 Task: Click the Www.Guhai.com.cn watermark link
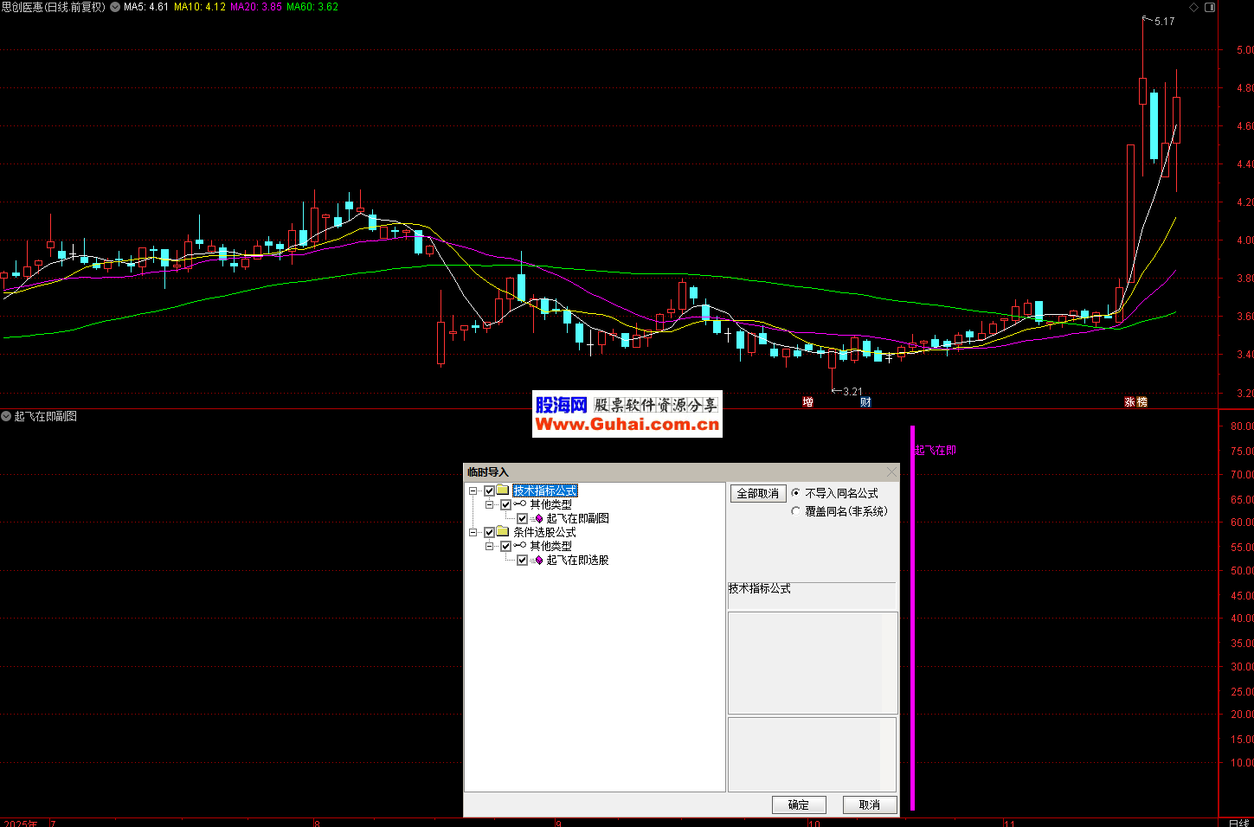pyautogui.click(x=627, y=424)
